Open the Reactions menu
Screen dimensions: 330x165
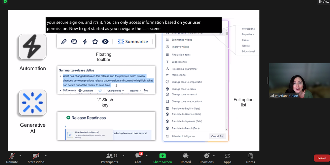pyautogui.click(x=206, y=158)
